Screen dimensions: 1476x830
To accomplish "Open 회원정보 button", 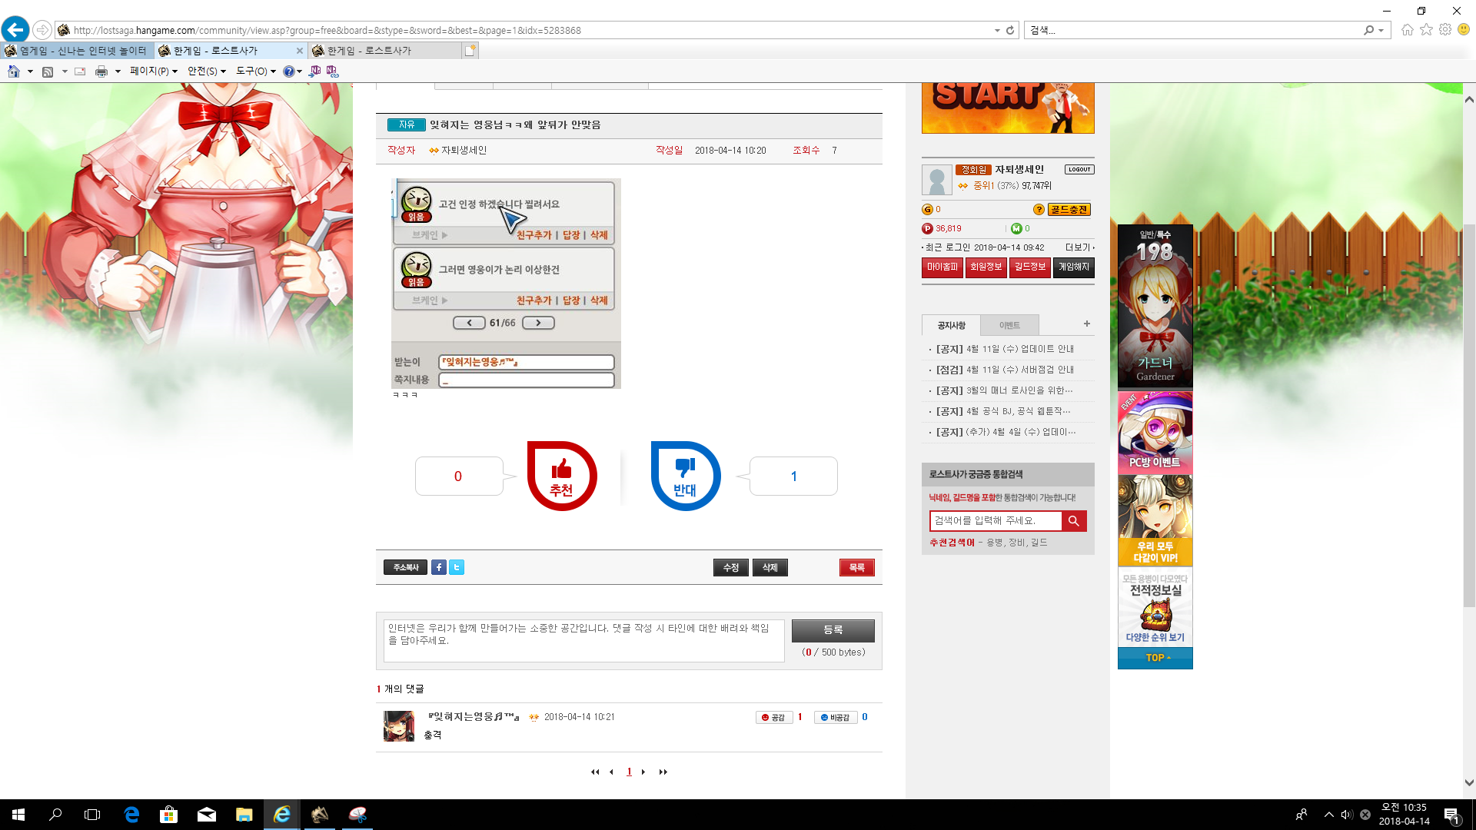I will (986, 267).
